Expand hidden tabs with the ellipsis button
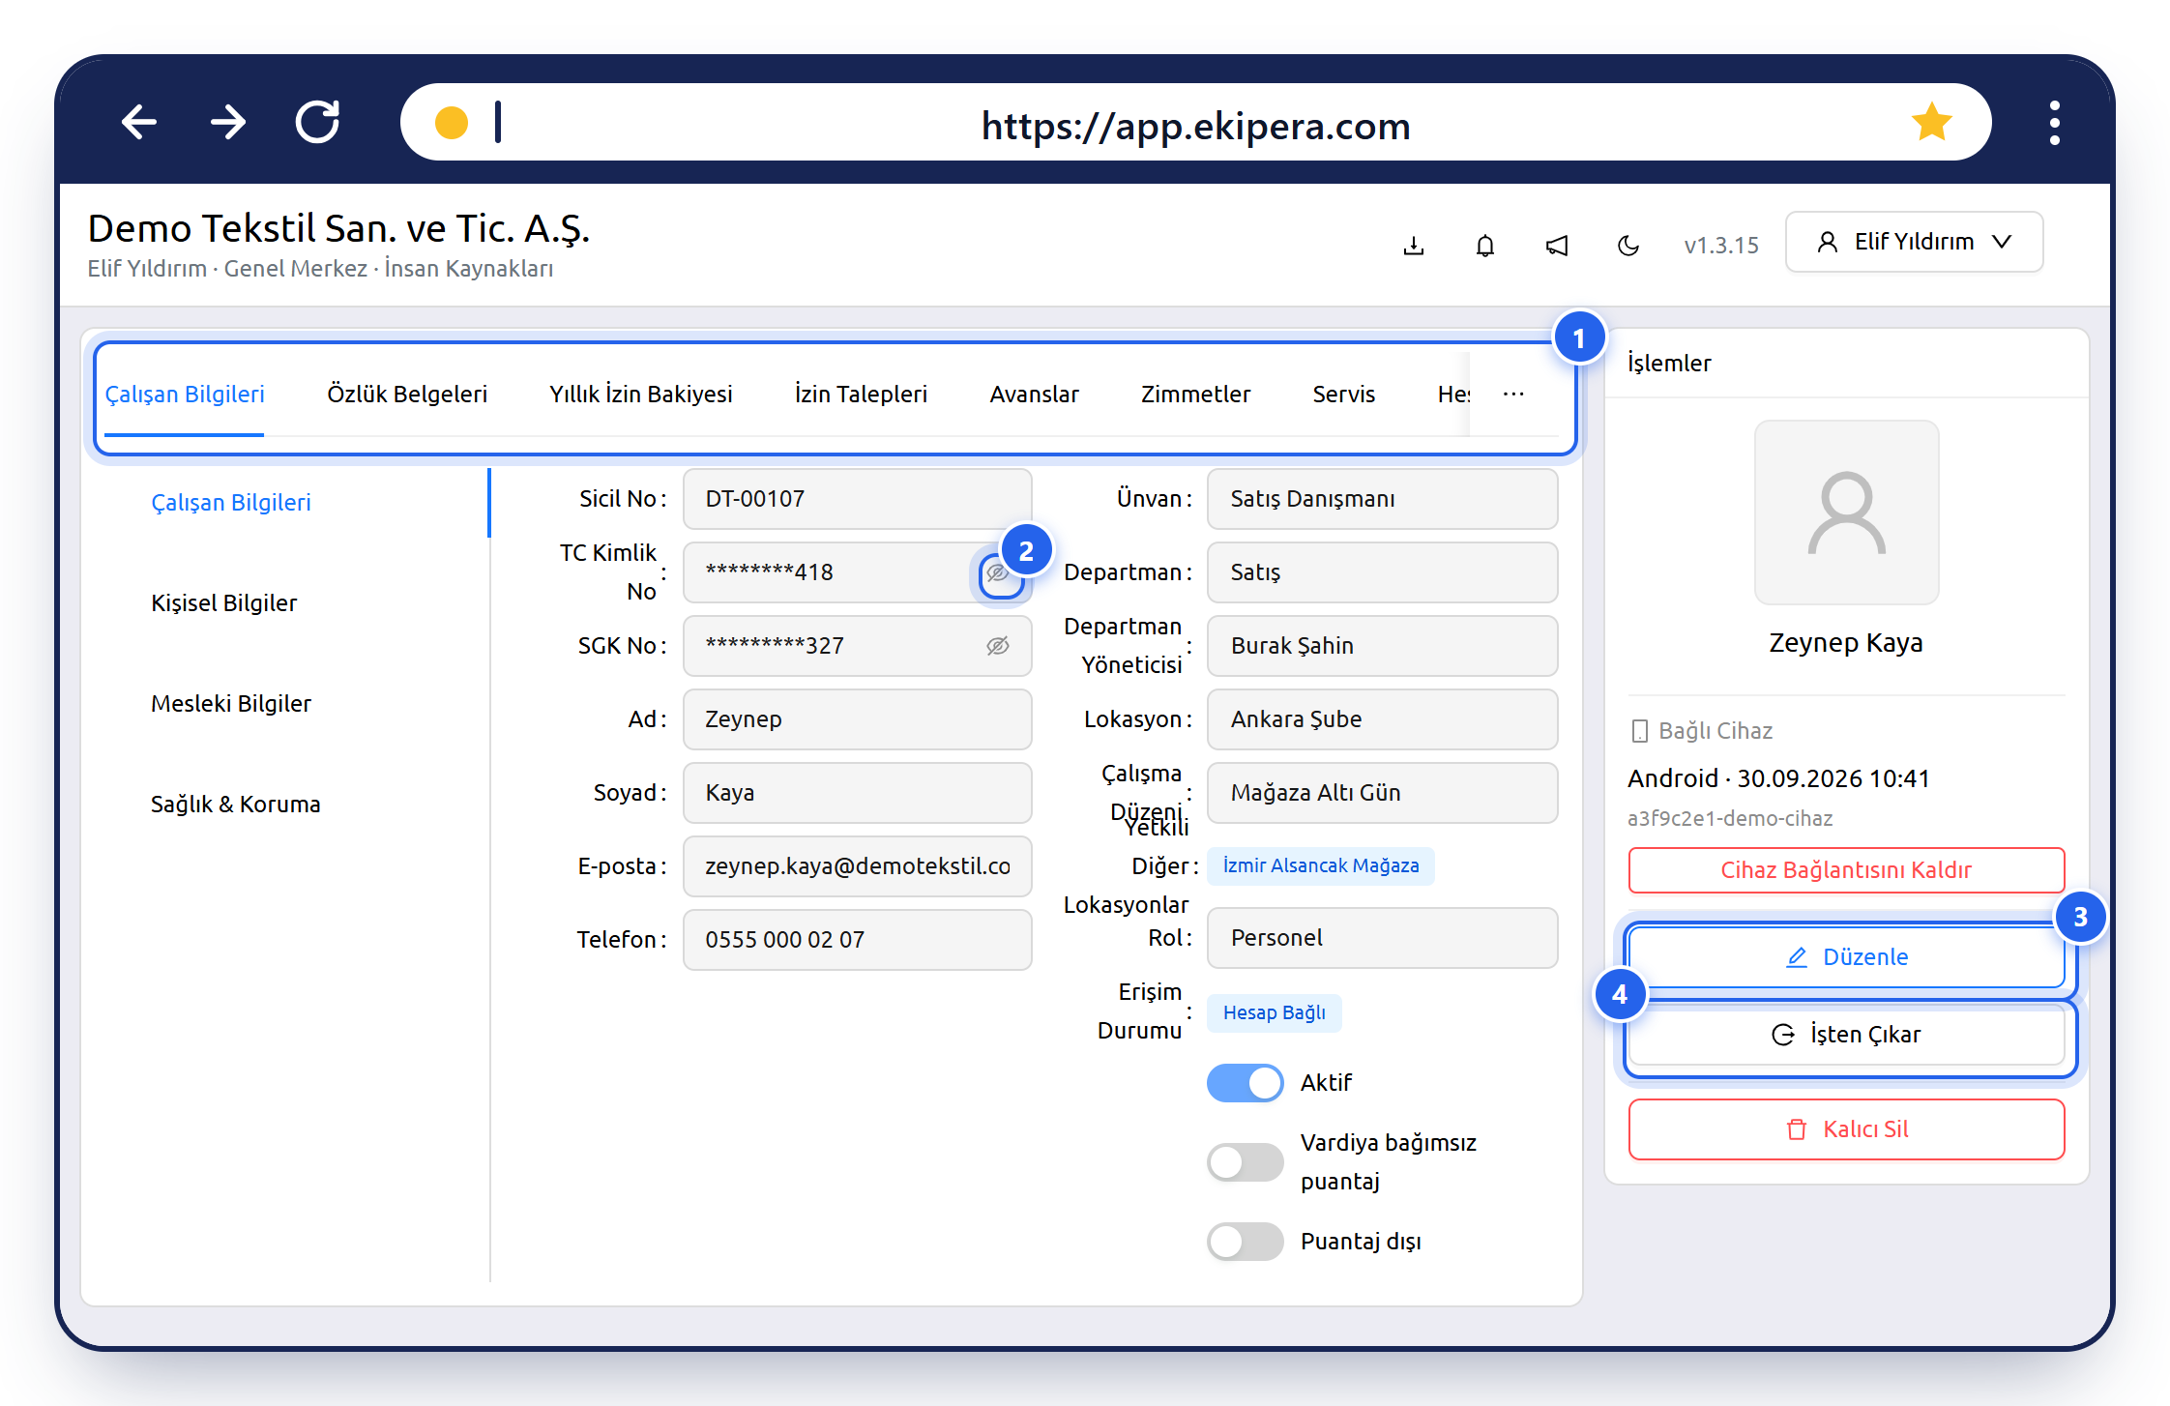Viewport: 2170px width, 1406px height. (x=1513, y=394)
